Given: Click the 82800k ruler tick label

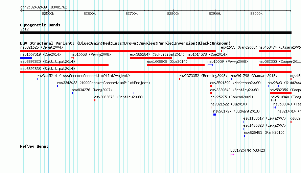Looking at the screenshot, I should (173, 14).
